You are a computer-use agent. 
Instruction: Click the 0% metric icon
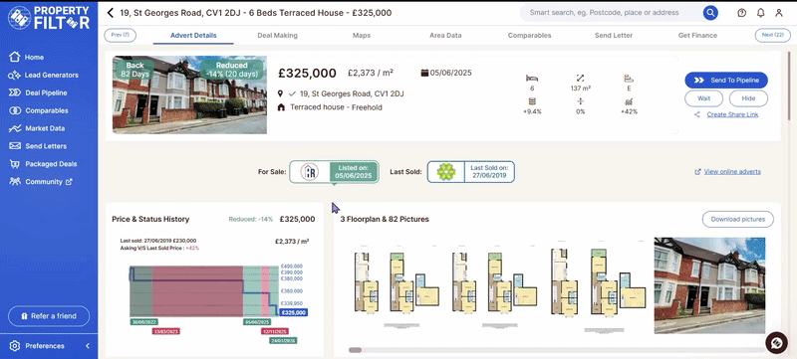pyautogui.click(x=581, y=101)
